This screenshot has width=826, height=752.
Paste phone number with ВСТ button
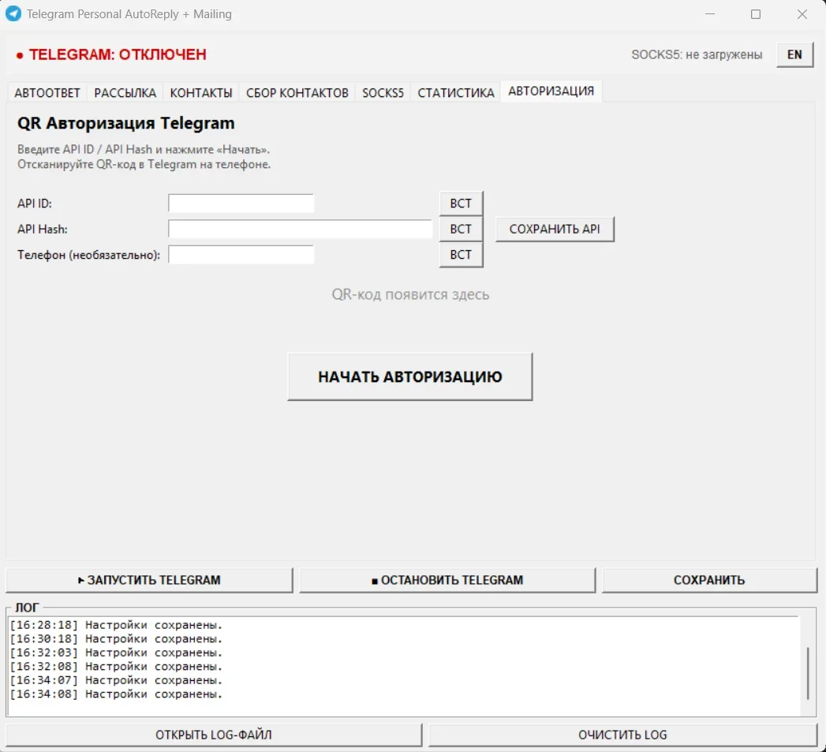pyautogui.click(x=461, y=255)
